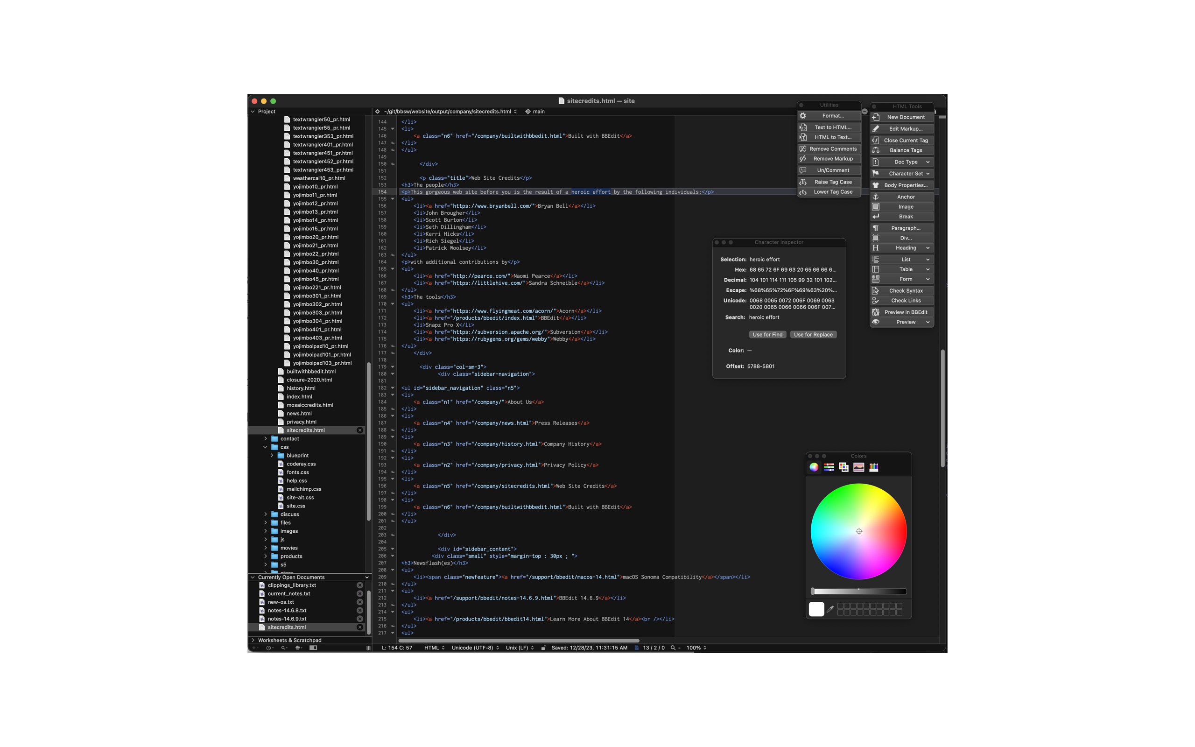Viewport: 1195px width, 747px height.
Task: Select the Preview in BBEdit icon
Action: 876,310
